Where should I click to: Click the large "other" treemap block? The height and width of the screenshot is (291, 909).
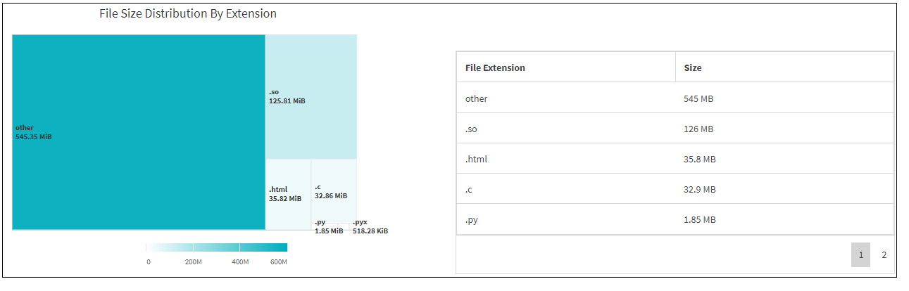tap(139, 132)
